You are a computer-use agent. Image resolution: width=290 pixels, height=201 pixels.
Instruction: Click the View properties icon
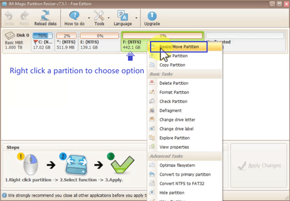click(x=152, y=146)
